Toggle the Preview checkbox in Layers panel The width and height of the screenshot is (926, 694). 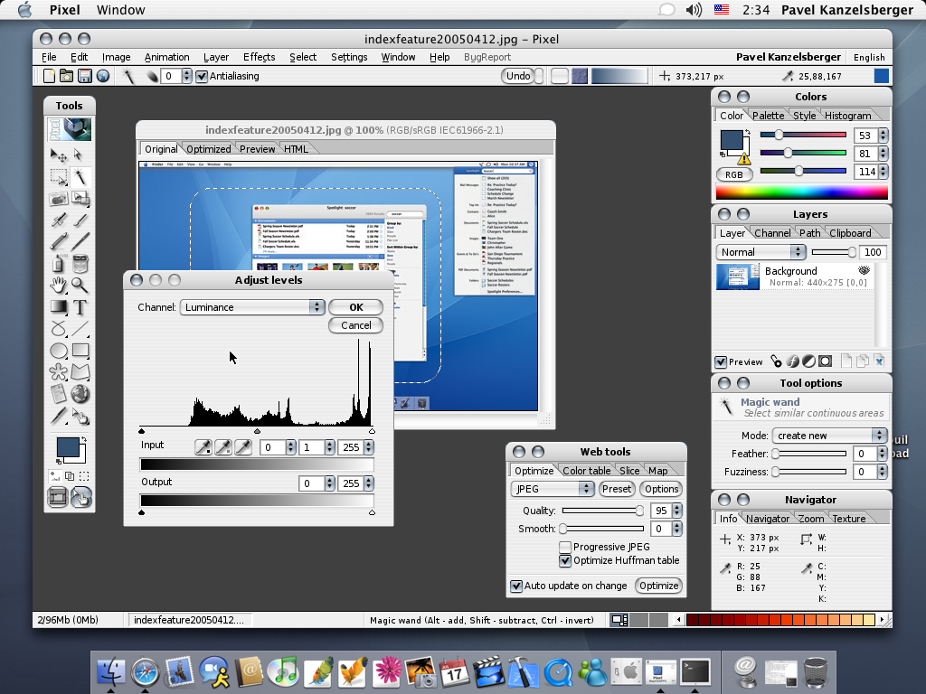point(721,361)
